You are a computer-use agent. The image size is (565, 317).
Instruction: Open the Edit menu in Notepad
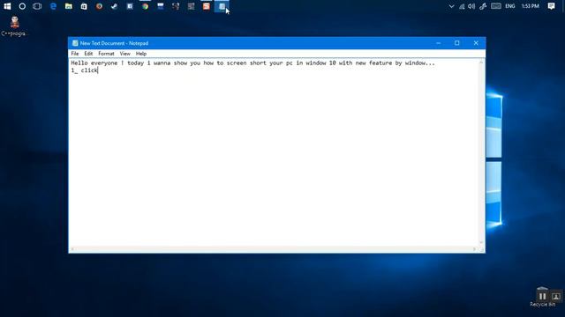click(x=88, y=54)
